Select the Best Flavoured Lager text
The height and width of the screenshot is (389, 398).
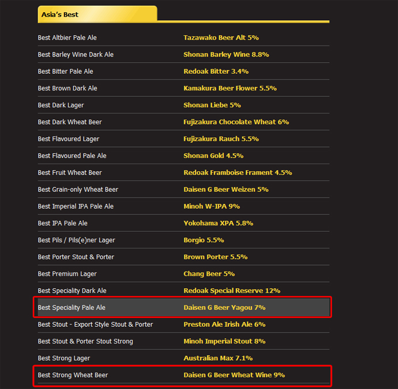[69, 139]
